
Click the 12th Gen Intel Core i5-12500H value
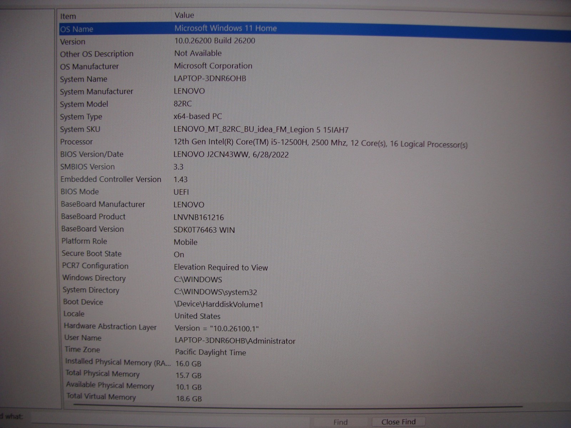pyautogui.click(x=320, y=143)
